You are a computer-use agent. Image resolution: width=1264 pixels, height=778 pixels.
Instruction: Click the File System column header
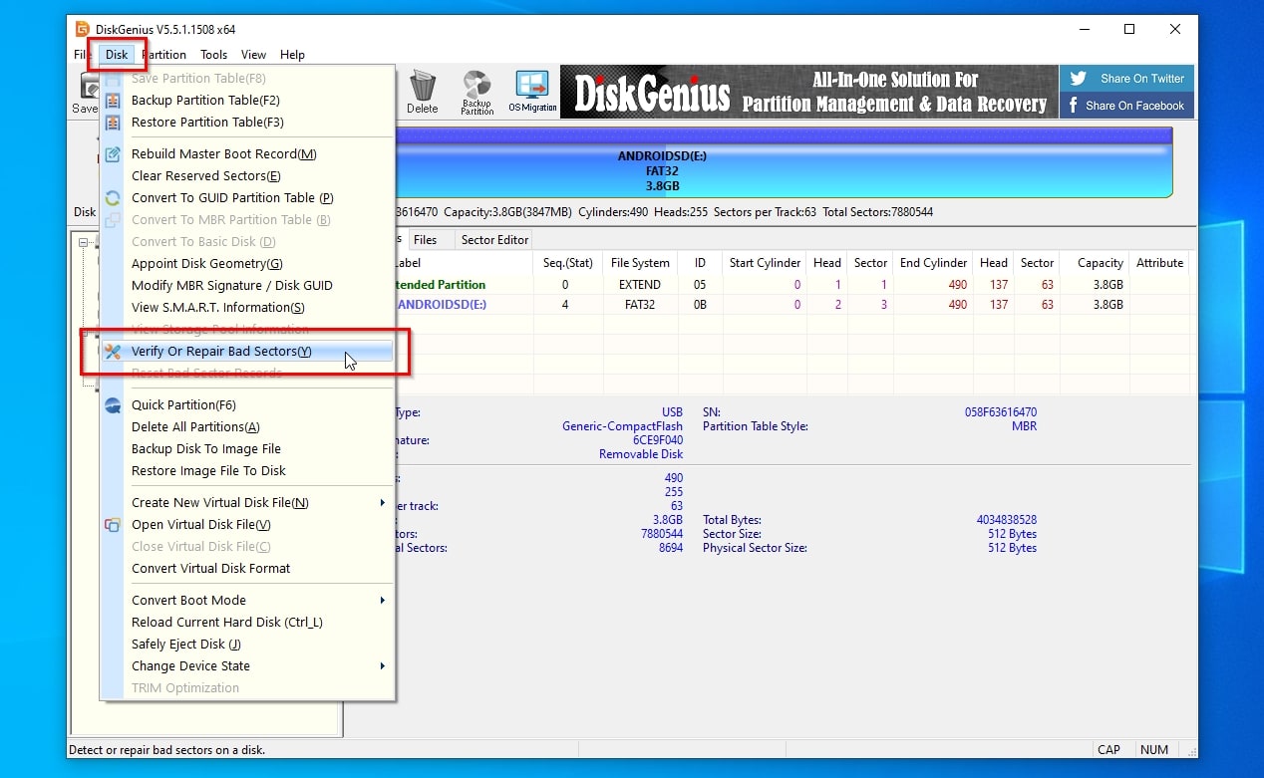(x=640, y=263)
